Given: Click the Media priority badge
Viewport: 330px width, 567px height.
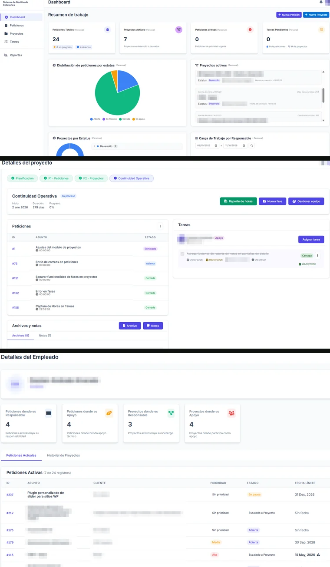Looking at the screenshot, I should pyautogui.click(x=216, y=542).
